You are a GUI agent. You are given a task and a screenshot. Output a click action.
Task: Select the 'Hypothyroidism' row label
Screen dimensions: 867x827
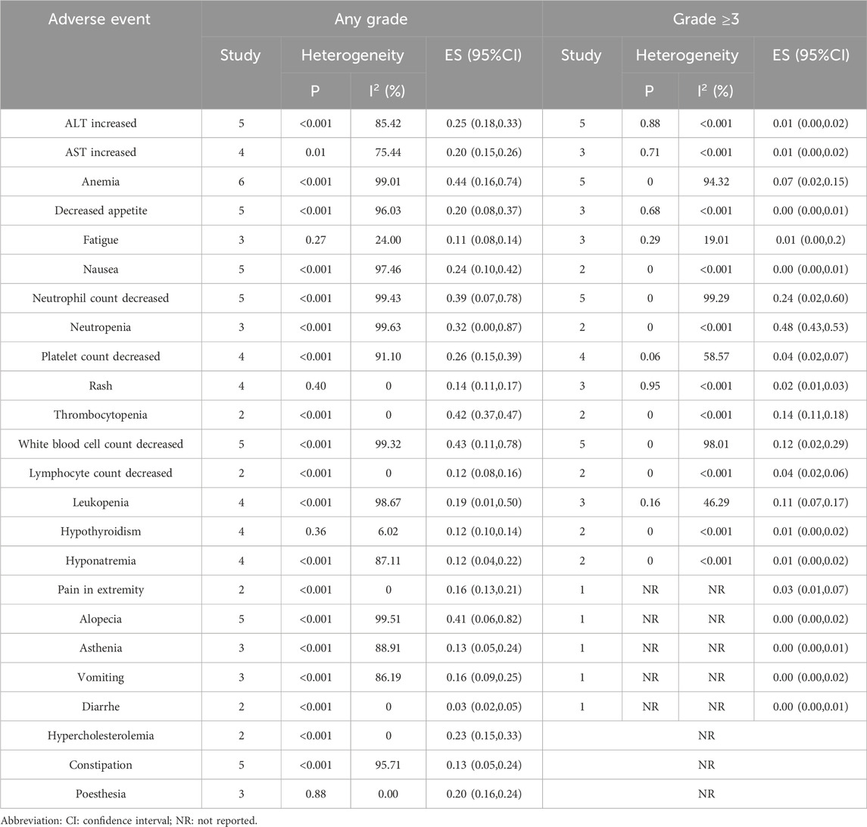point(101,532)
